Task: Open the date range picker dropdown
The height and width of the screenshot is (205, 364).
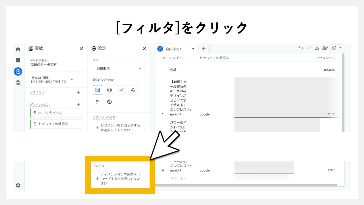Action: click(71, 79)
